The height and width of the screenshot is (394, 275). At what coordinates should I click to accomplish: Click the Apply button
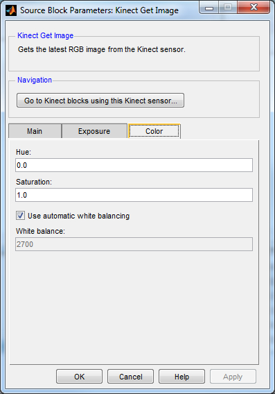(233, 377)
